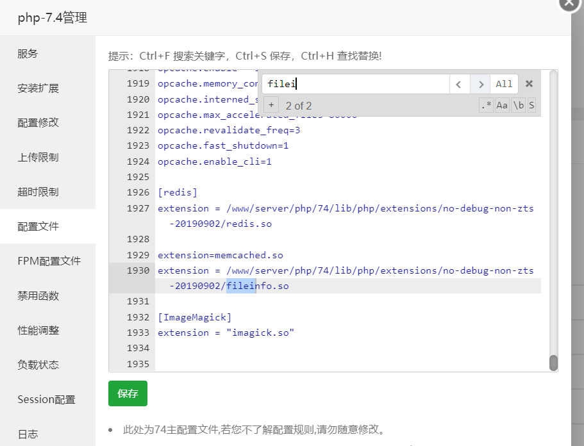Viewport: 584px width, 446px height.
Task: Close the php-7.4管理 dialog
Action: coord(569,3)
